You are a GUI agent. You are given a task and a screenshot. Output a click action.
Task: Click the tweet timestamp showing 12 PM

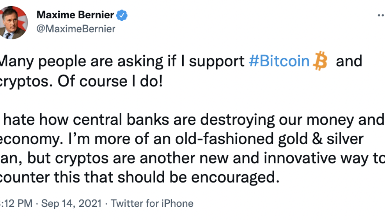point(15,203)
